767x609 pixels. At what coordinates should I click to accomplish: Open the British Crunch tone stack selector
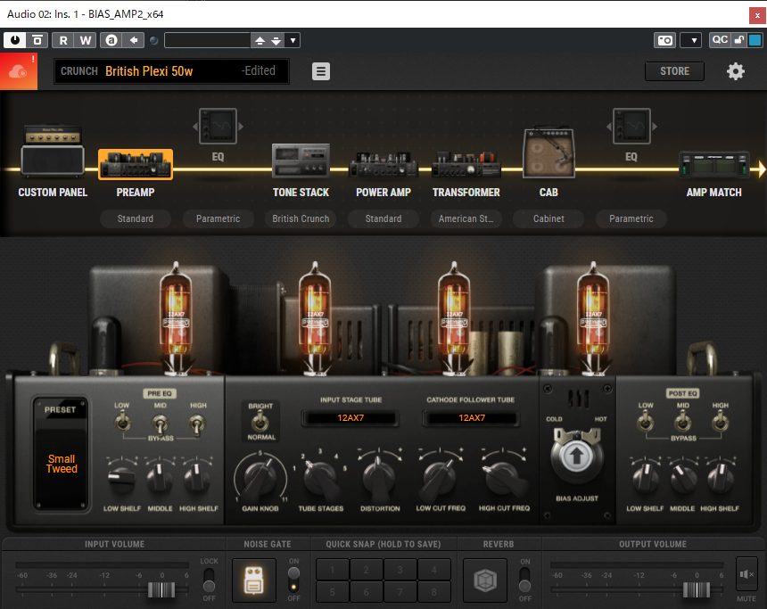coord(301,218)
